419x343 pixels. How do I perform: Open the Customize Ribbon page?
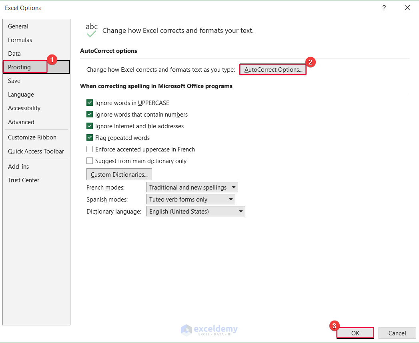point(32,137)
